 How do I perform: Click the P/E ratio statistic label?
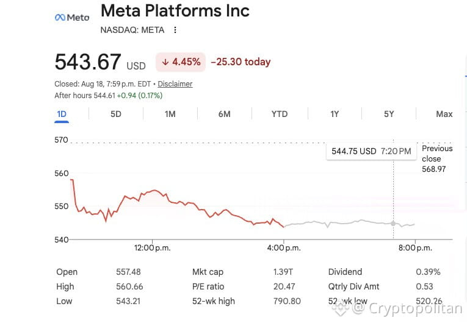(208, 286)
